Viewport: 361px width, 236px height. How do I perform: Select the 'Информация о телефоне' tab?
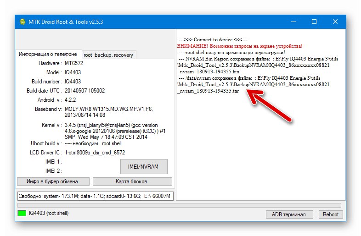[x=48, y=54]
